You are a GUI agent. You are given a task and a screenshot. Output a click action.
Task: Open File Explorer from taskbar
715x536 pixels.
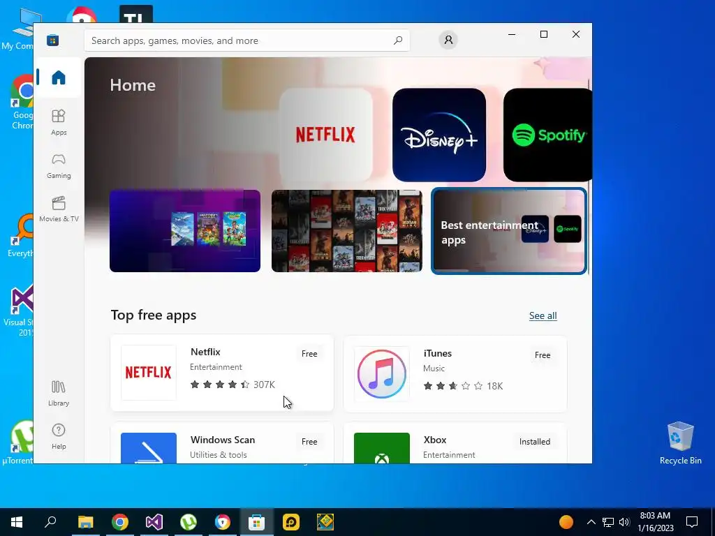tap(85, 522)
